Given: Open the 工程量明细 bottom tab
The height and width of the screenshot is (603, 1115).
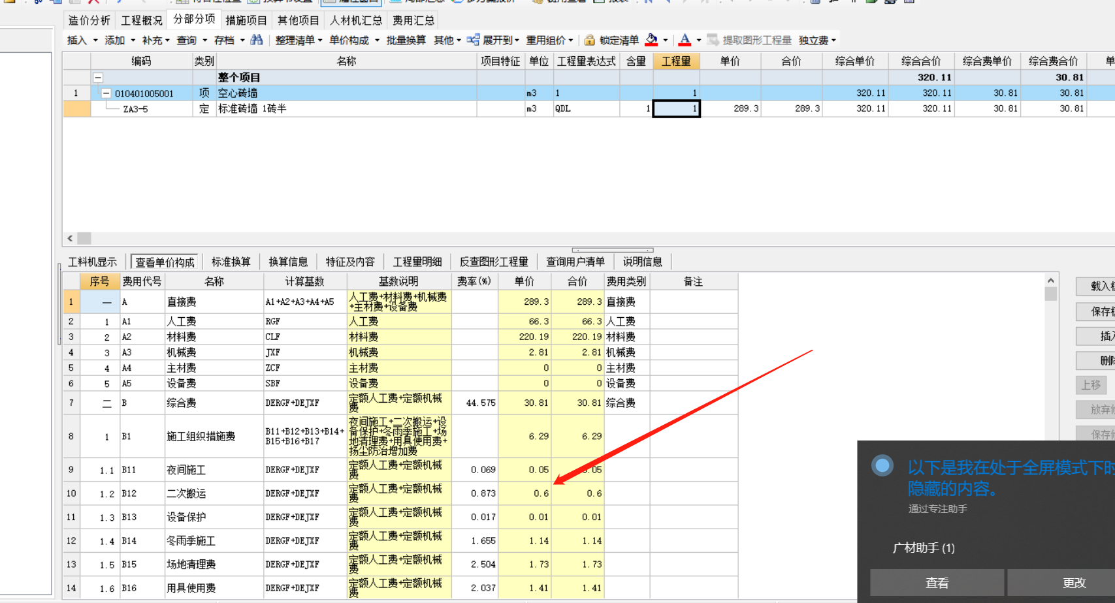Looking at the screenshot, I should pyautogui.click(x=417, y=262).
